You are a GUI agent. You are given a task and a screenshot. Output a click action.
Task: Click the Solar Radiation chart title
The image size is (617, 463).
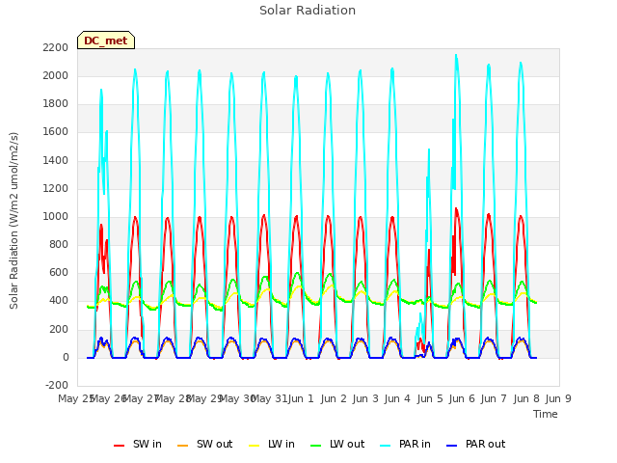[x=308, y=11]
